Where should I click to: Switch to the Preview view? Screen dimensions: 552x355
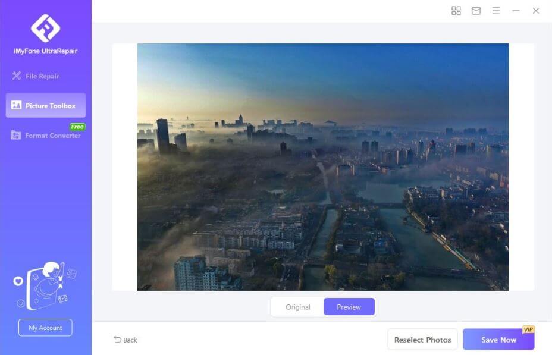click(x=349, y=307)
